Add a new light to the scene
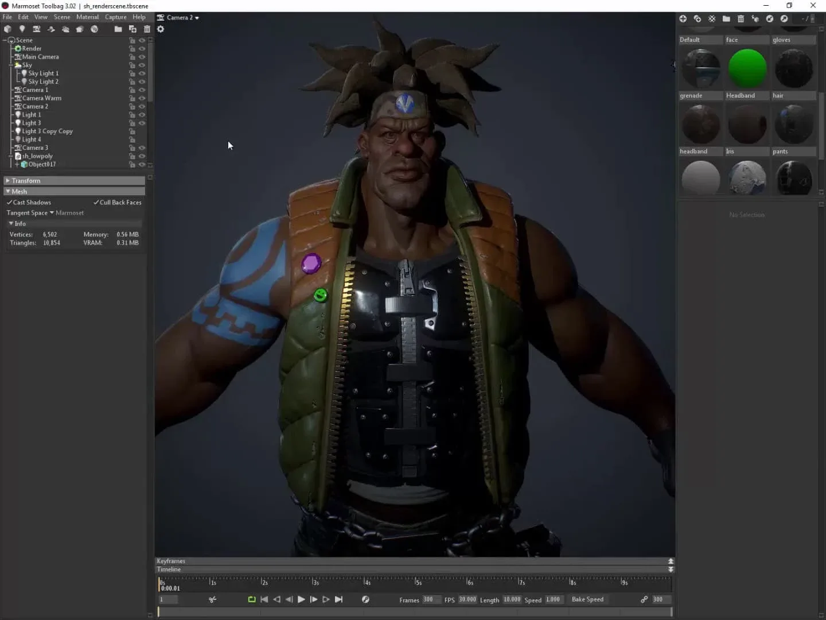 22,29
